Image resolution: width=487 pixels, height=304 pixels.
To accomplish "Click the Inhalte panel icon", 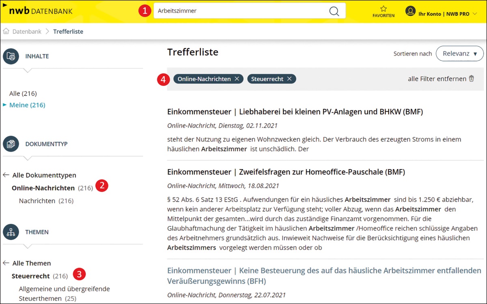I will click(11, 56).
